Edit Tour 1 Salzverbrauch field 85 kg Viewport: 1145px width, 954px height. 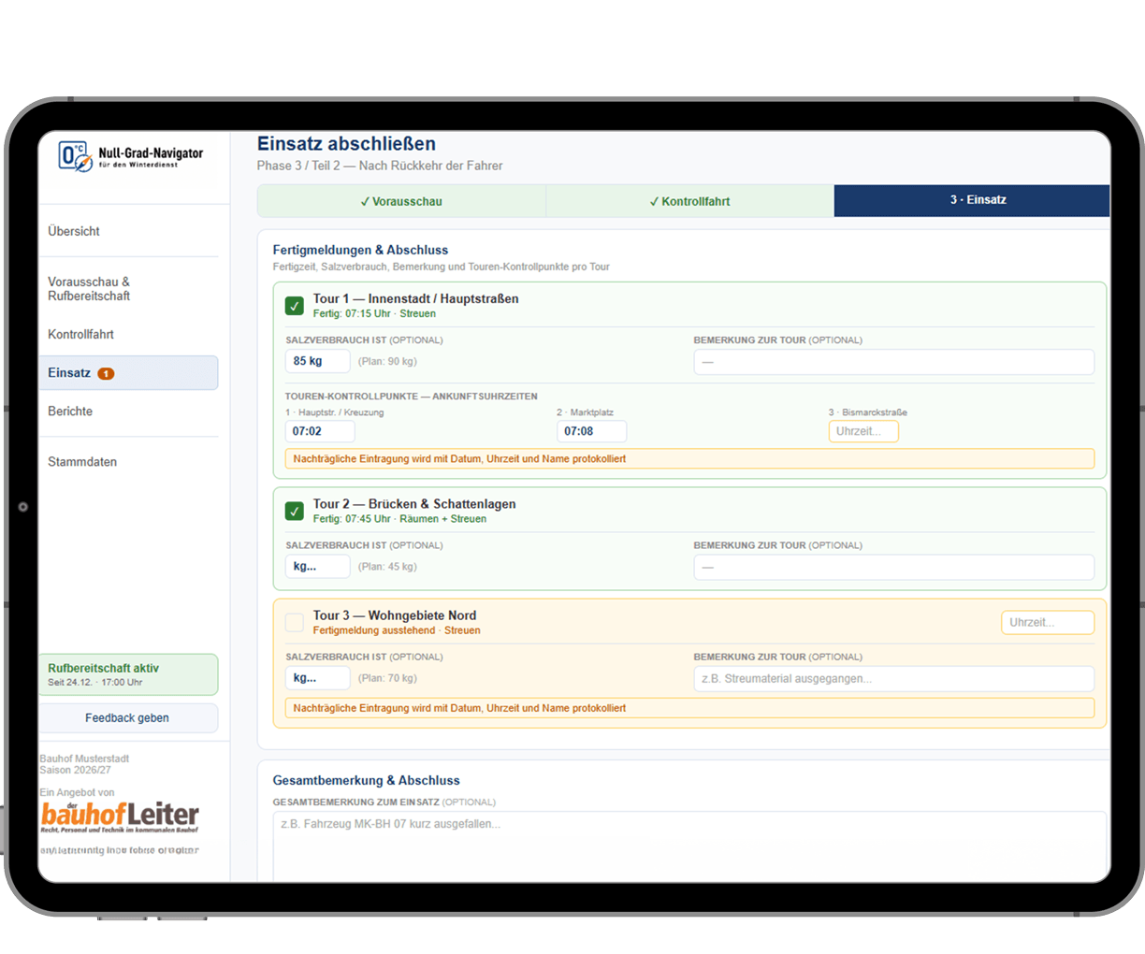click(x=318, y=361)
